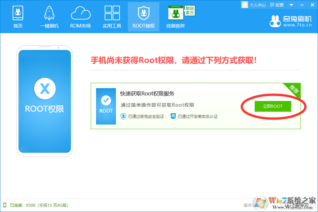Click the user avatar icon in title bar
The height and width of the screenshot is (212, 318).
(x=245, y=5)
